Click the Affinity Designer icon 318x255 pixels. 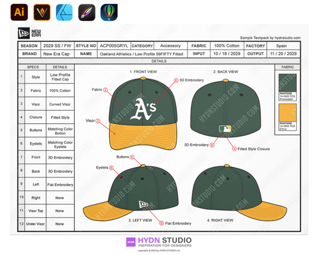(64, 12)
